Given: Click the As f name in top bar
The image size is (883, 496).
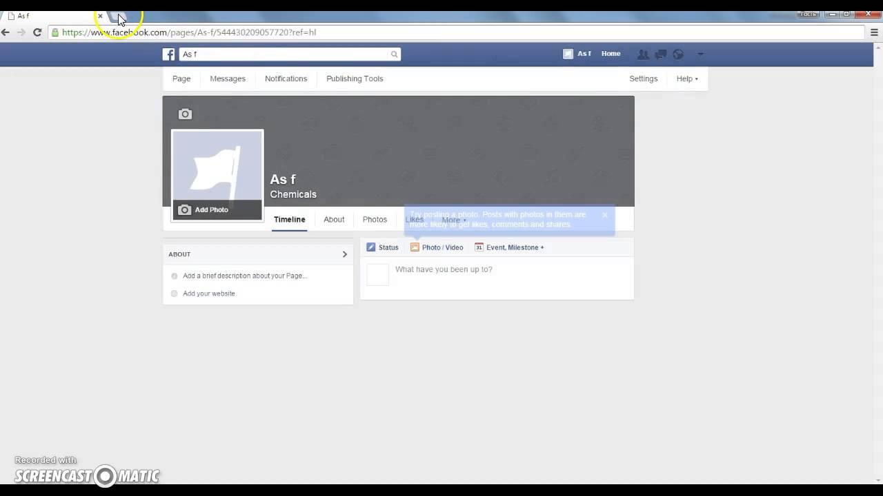Looking at the screenshot, I should (x=584, y=54).
